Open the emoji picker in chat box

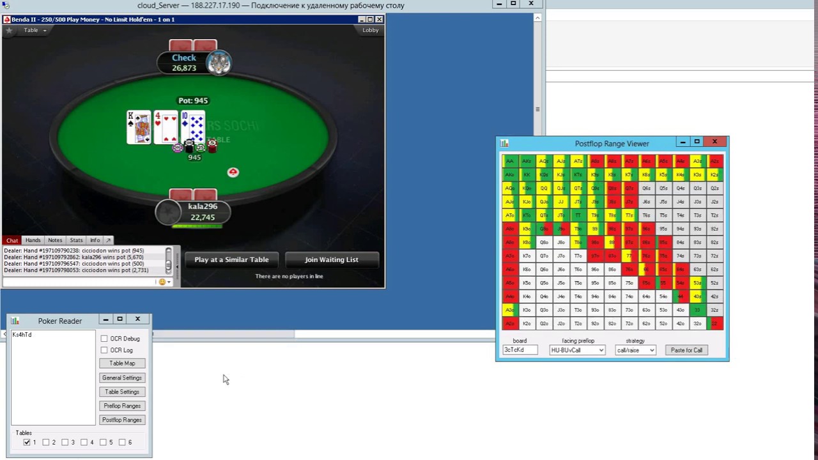[x=162, y=282]
